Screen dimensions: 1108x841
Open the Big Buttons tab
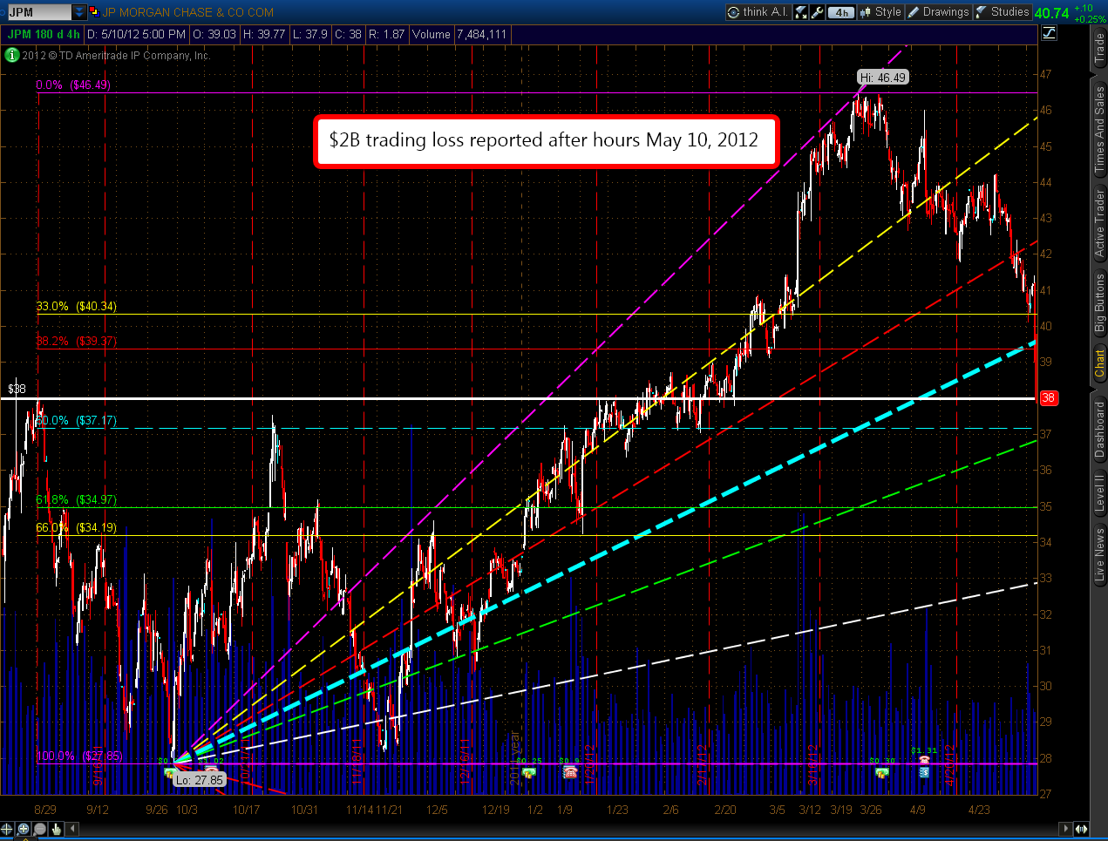(1099, 302)
